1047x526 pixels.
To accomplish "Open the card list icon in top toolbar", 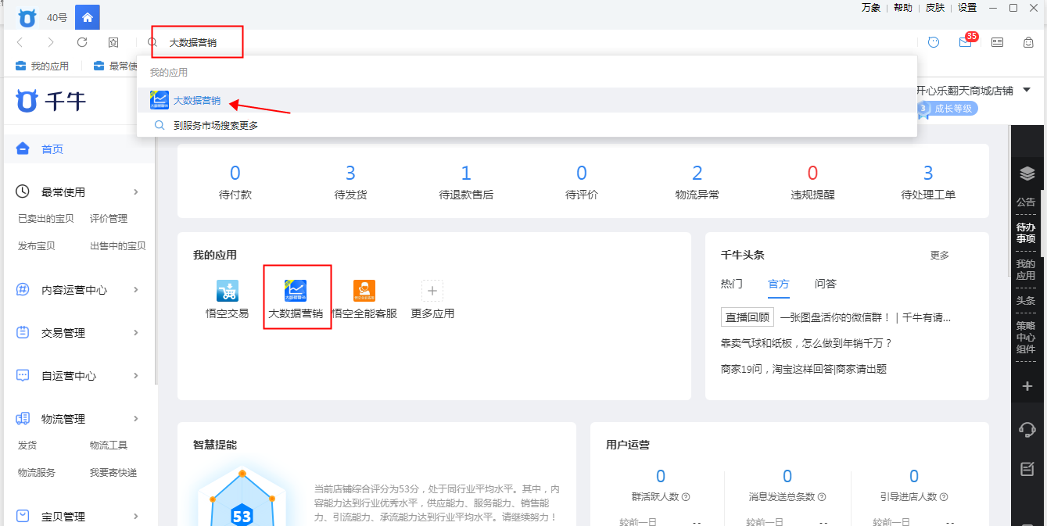I will [997, 42].
